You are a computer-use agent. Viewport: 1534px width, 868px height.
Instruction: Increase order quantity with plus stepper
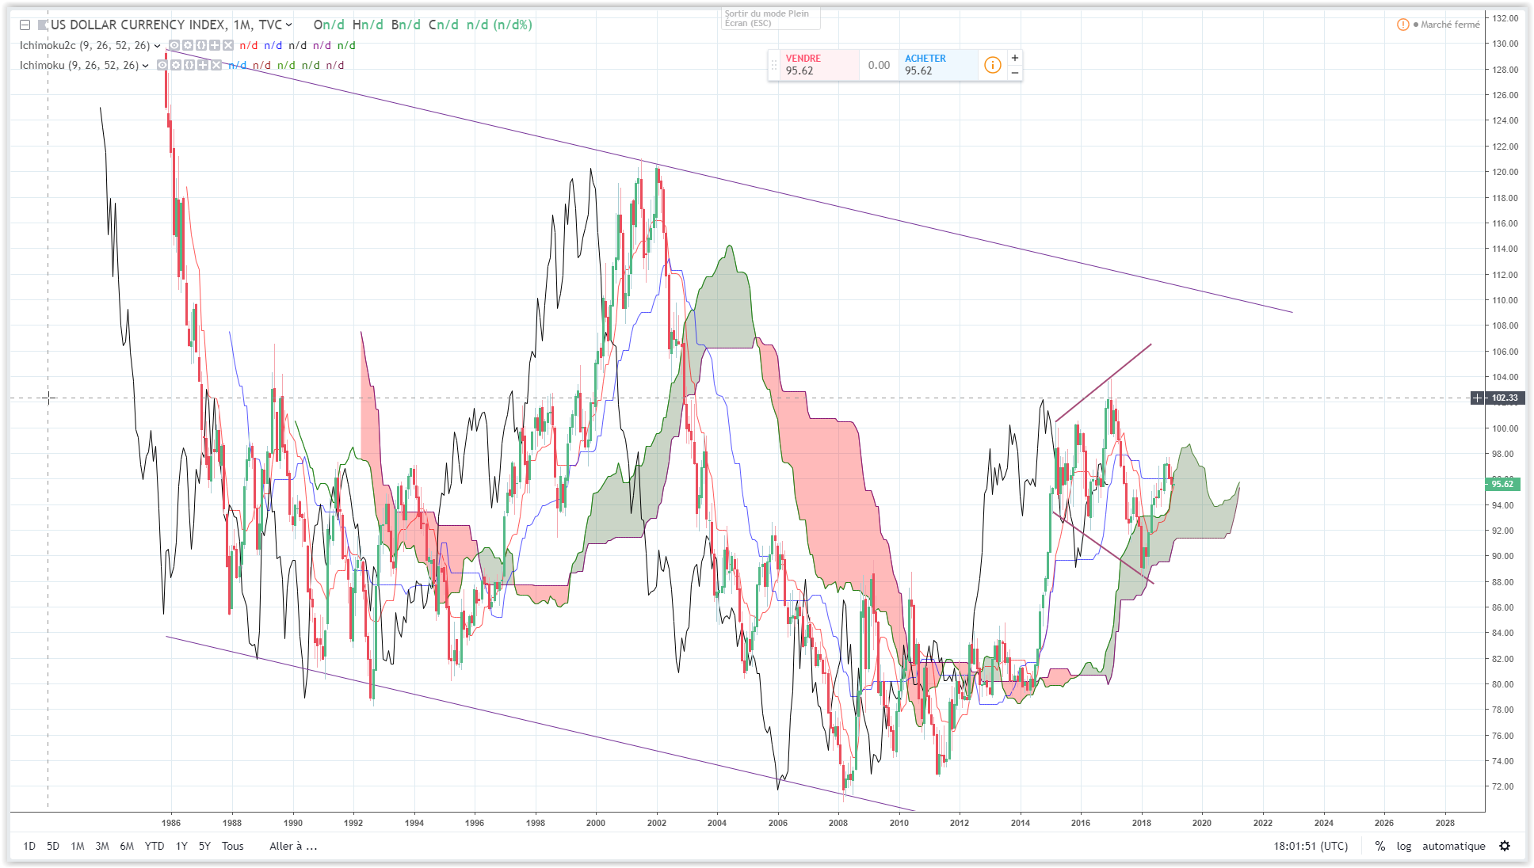click(x=1015, y=58)
